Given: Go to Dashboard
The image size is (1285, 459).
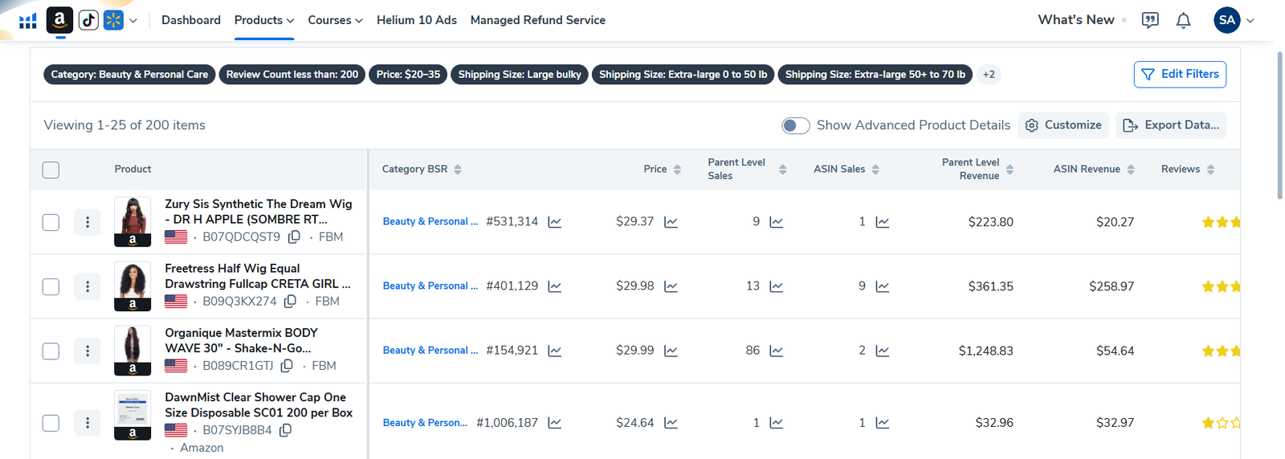Looking at the screenshot, I should coord(191,20).
